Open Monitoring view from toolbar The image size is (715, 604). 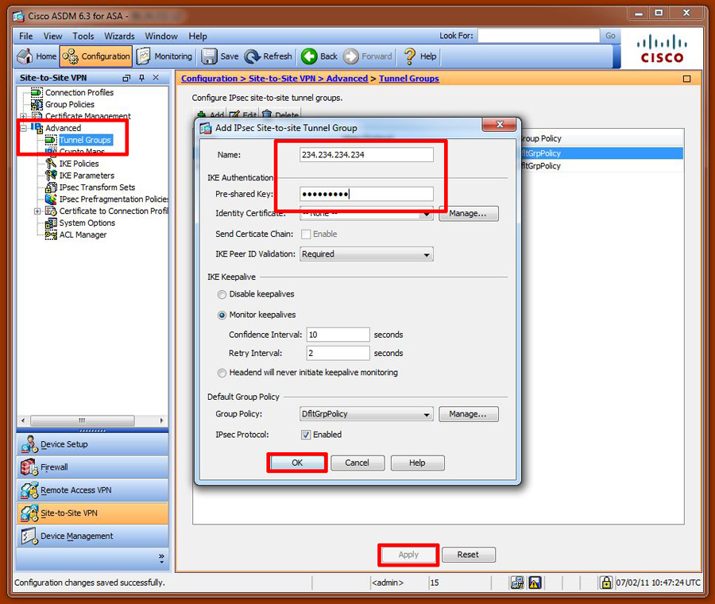[x=164, y=56]
